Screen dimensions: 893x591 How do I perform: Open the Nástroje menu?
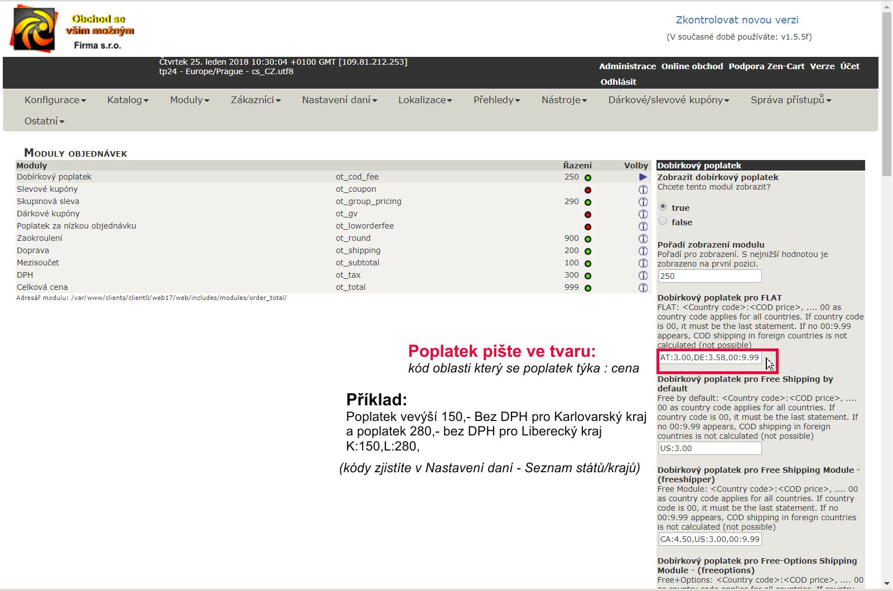564,100
